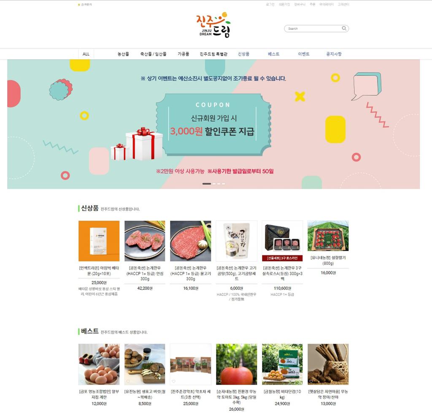
Task: Select the last banner slide indicator
Action: (x=224, y=183)
